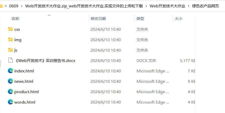Sort files by the 大小 column
225x113 pixels.
point(178,19)
